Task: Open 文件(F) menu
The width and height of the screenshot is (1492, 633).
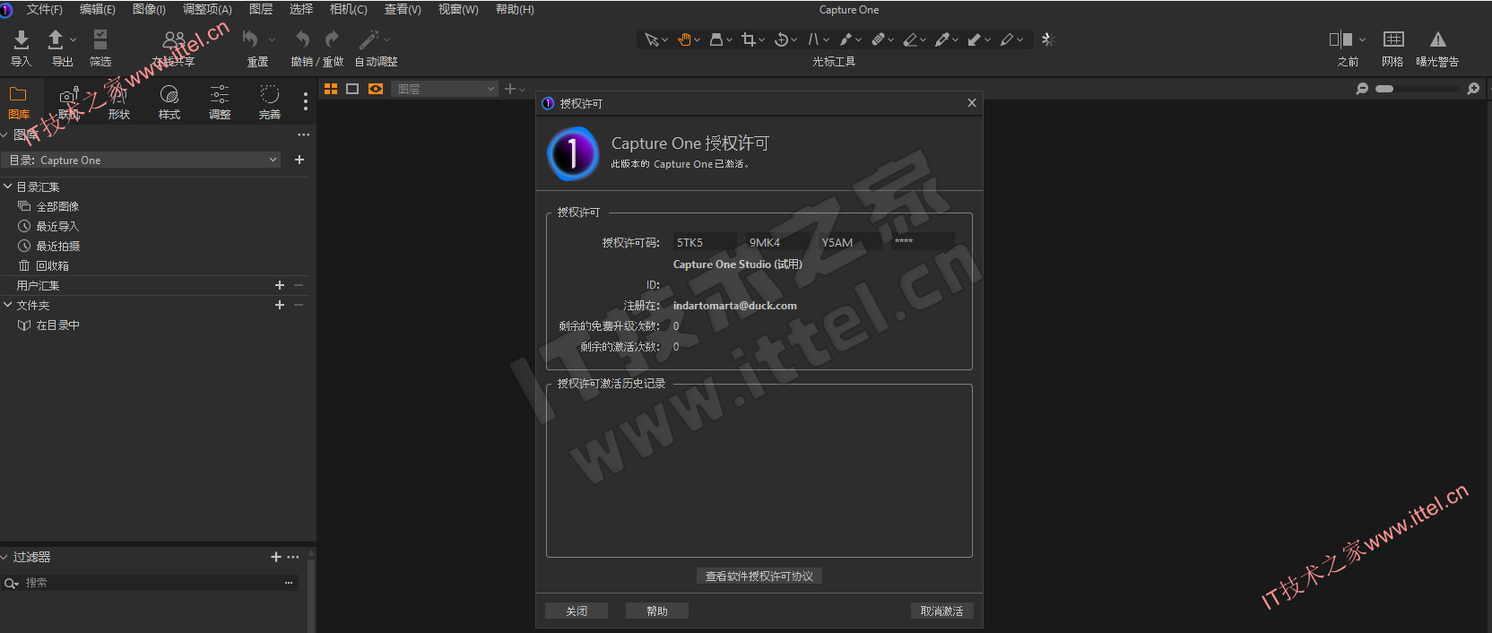Action: (44, 9)
